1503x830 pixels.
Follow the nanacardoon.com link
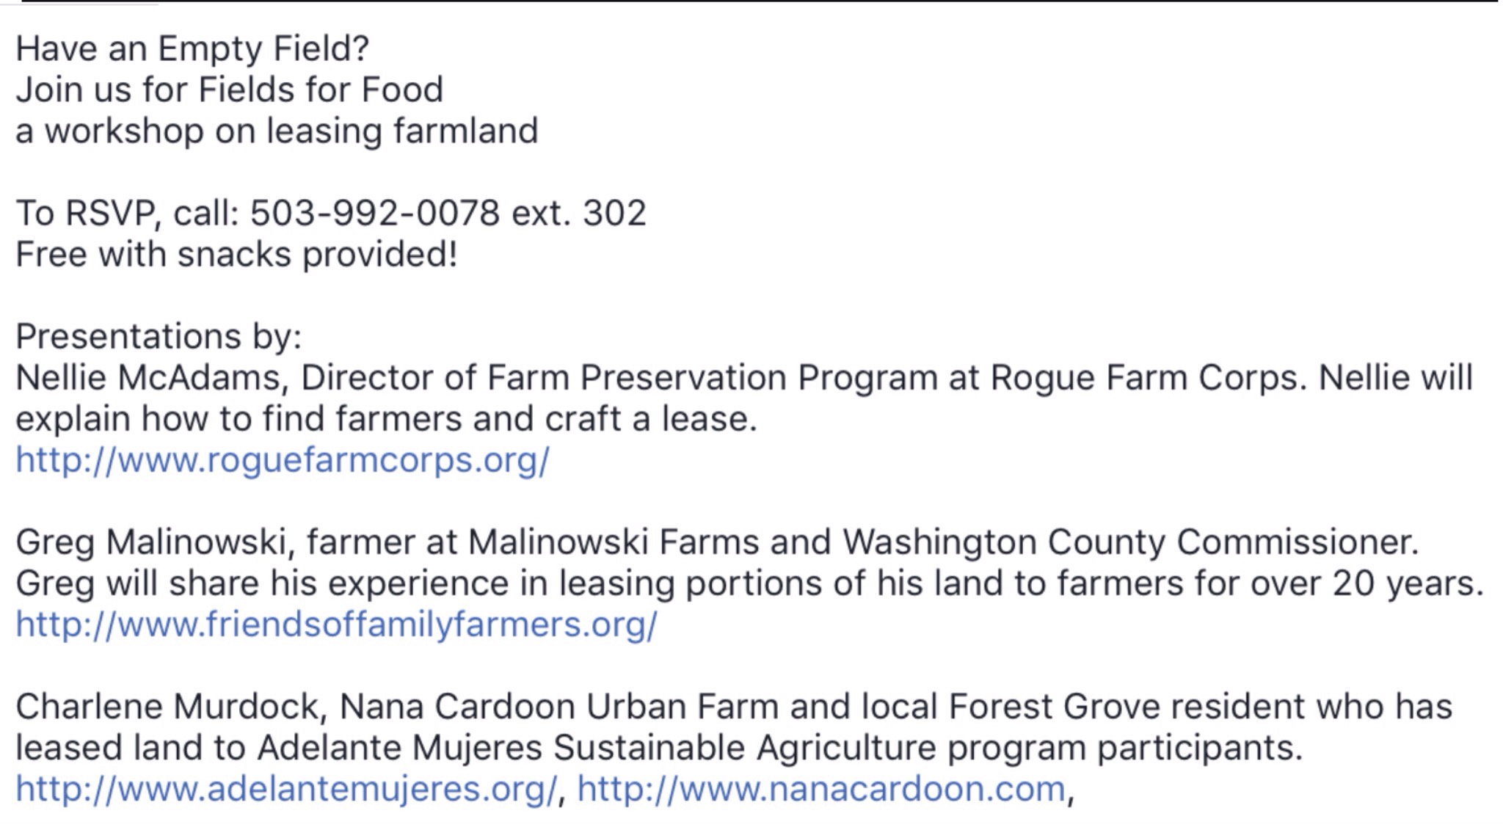click(820, 790)
